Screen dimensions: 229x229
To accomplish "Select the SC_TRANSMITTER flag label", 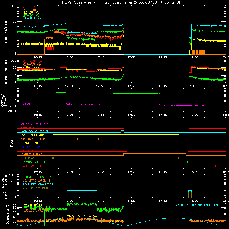I will [x=33, y=139].
